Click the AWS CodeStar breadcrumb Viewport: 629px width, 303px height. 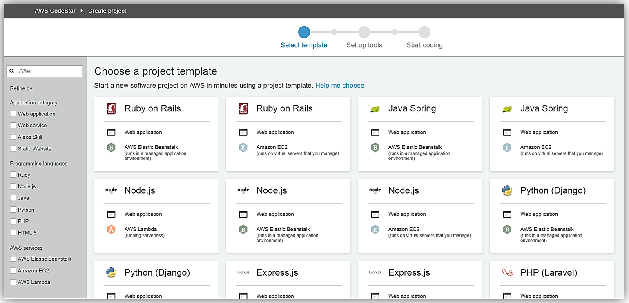[x=55, y=11]
